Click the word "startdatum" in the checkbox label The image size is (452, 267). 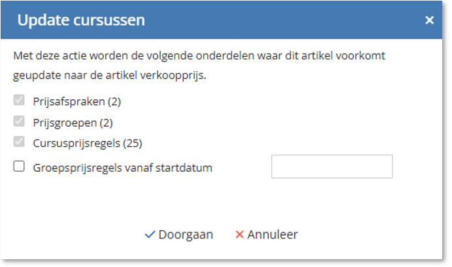(188, 167)
